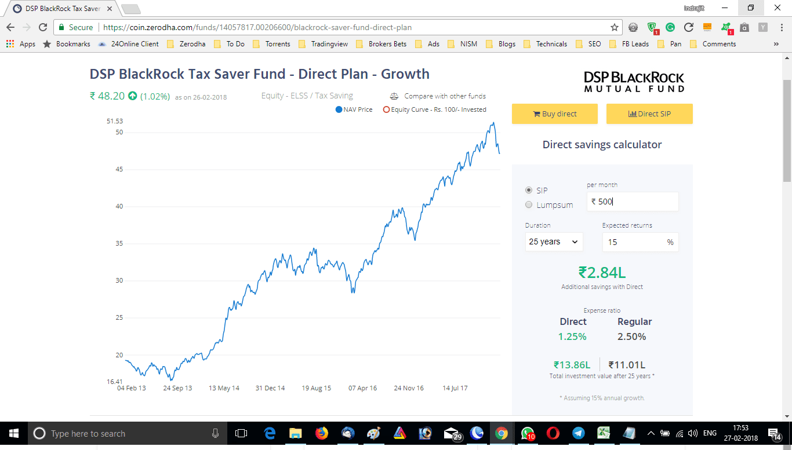Open the Technicals bookmarks folder
Screen dimensions: 792x450
(x=545, y=43)
